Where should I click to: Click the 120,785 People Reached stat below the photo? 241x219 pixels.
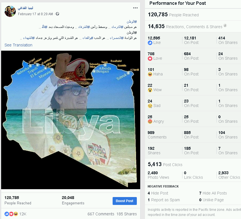pyautogui.click(x=18, y=200)
